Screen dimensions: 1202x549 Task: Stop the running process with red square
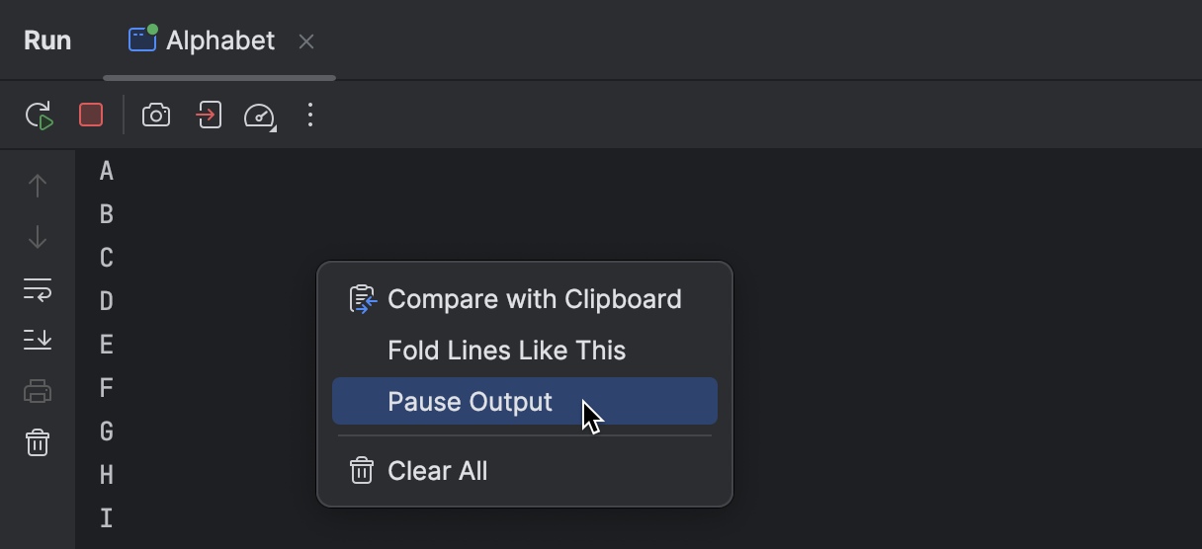(x=91, y=116)
